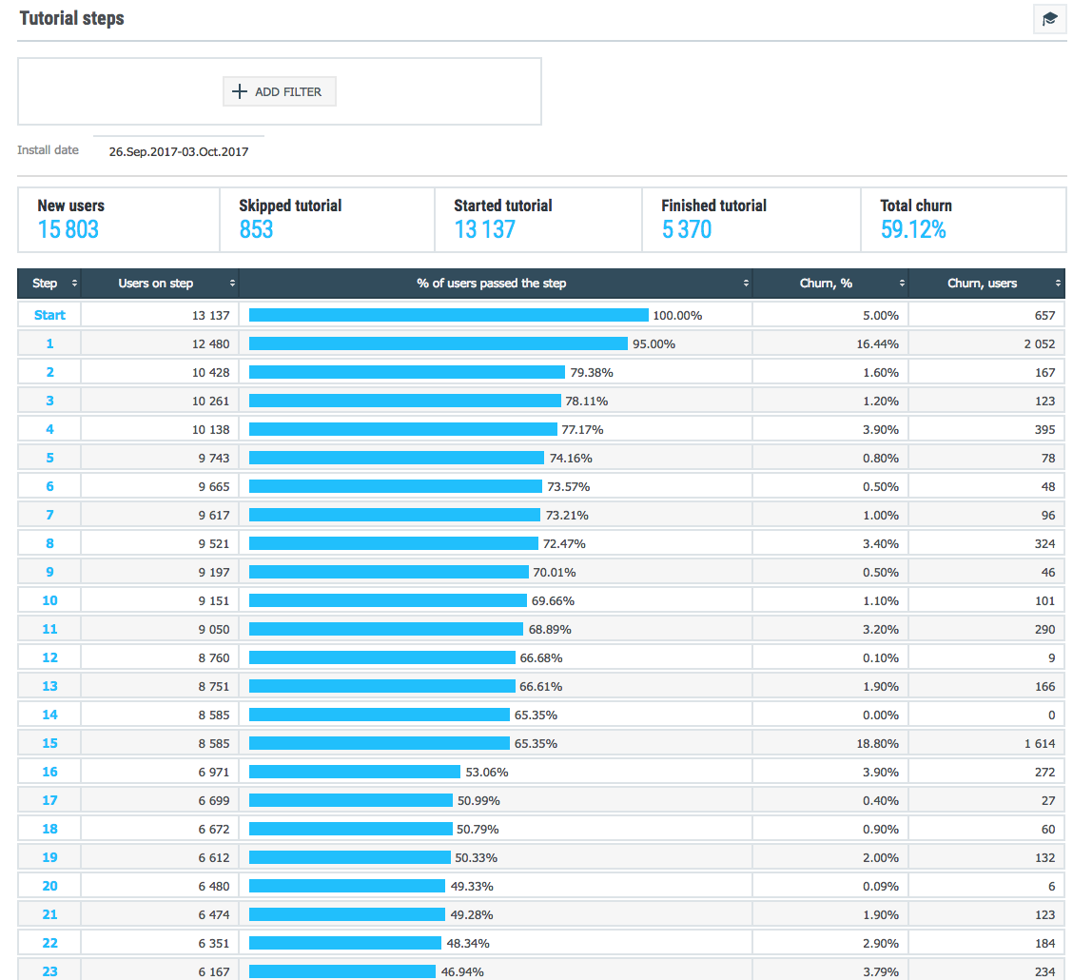Image resolution: width=1073 pixels, height=980 pixels.
Task: Click the Total churn 59.12% value
Action: (x=913, y=230)
